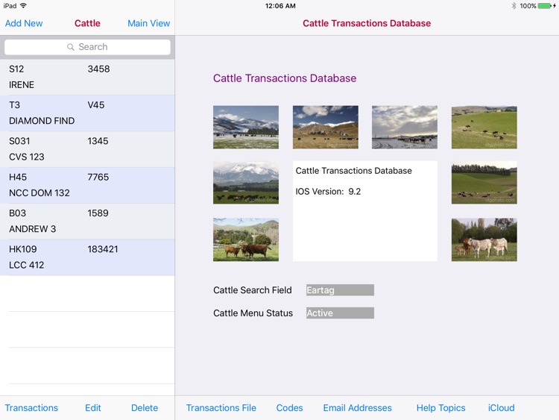
Task: Click the white cows with calf thumbnail
Action: click(484, 239)
